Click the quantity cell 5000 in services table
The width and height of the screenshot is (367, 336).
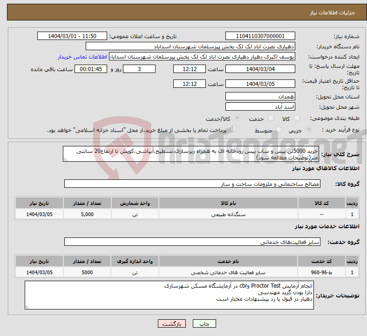(x=87, y=272)
